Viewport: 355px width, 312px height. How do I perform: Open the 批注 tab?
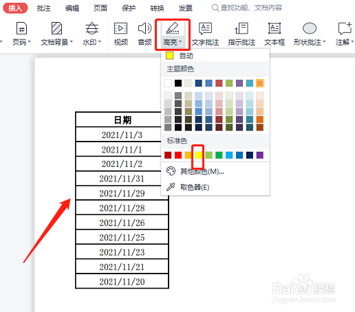(43, 8)
